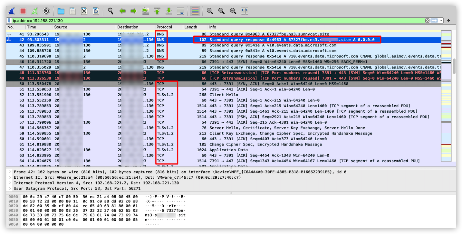462x234 pixels.
Task: Sort packets by the Time column
Action: point(31,27)
